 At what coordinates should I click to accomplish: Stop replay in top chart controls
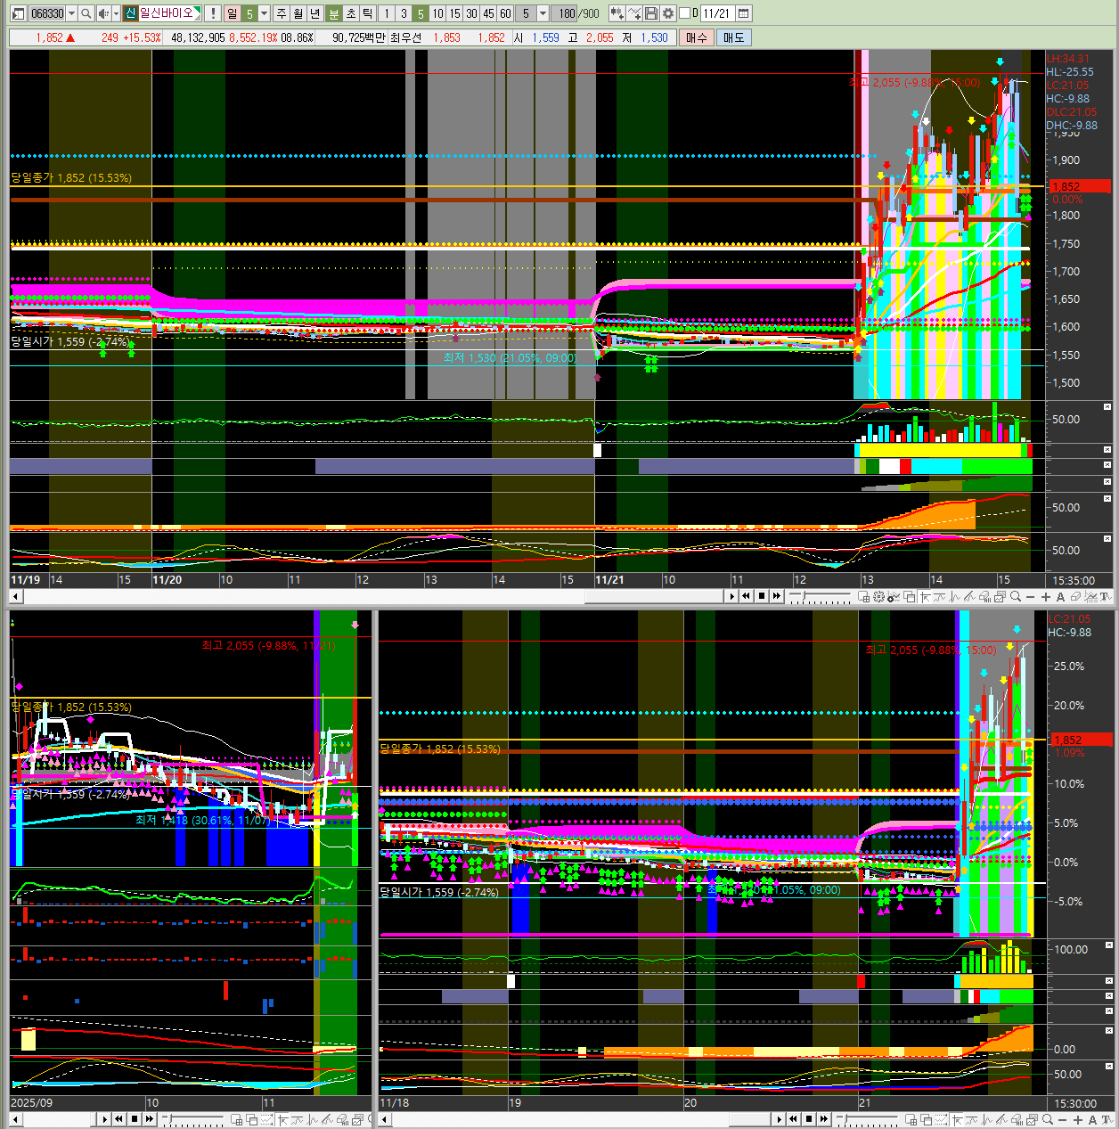(762, 596)
